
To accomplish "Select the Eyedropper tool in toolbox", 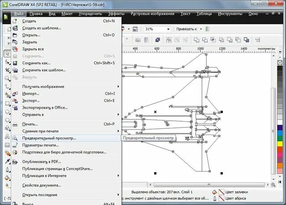I will (x=7, y=161).
